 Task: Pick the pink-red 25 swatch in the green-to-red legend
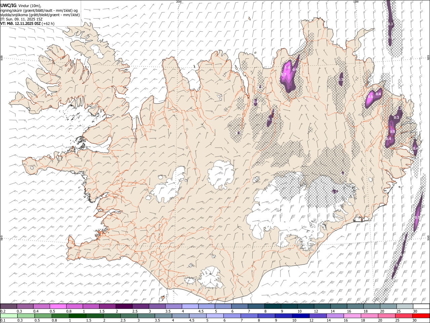[x=403, y=316]
